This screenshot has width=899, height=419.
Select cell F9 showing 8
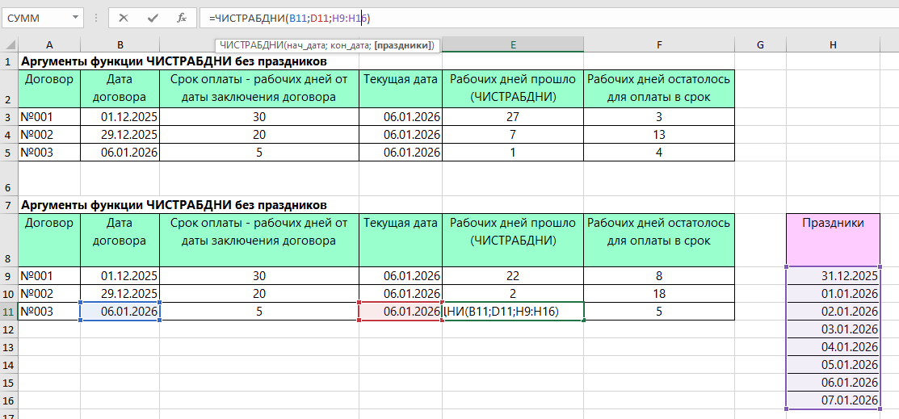659,276
